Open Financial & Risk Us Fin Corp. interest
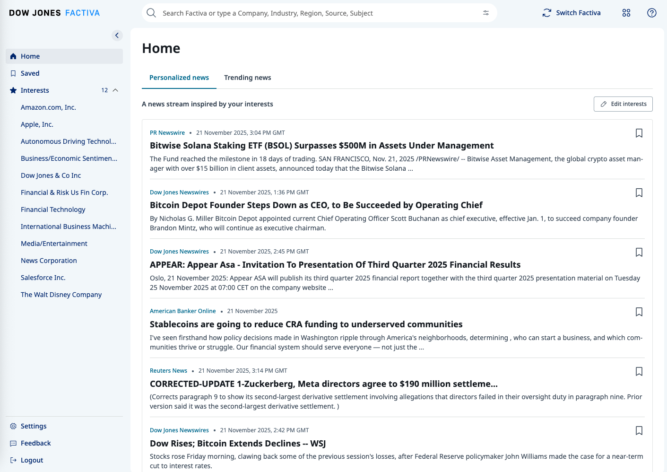667x472 pixels. pos(64,192)
